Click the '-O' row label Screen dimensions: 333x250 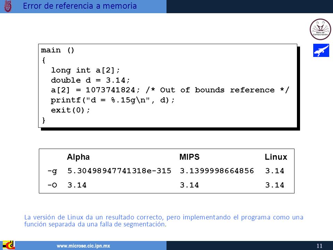(52, 185)
